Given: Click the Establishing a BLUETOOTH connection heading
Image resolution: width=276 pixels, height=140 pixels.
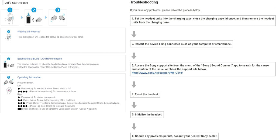Looking at the screenshot, I should point(40,59).
